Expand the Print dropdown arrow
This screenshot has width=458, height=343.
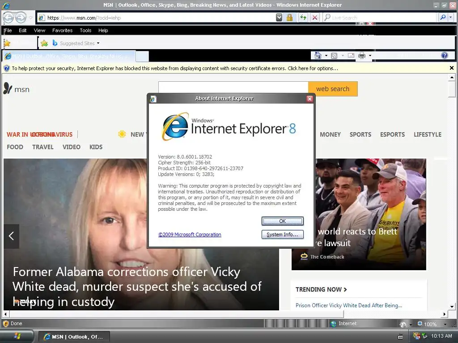point(370,55)
